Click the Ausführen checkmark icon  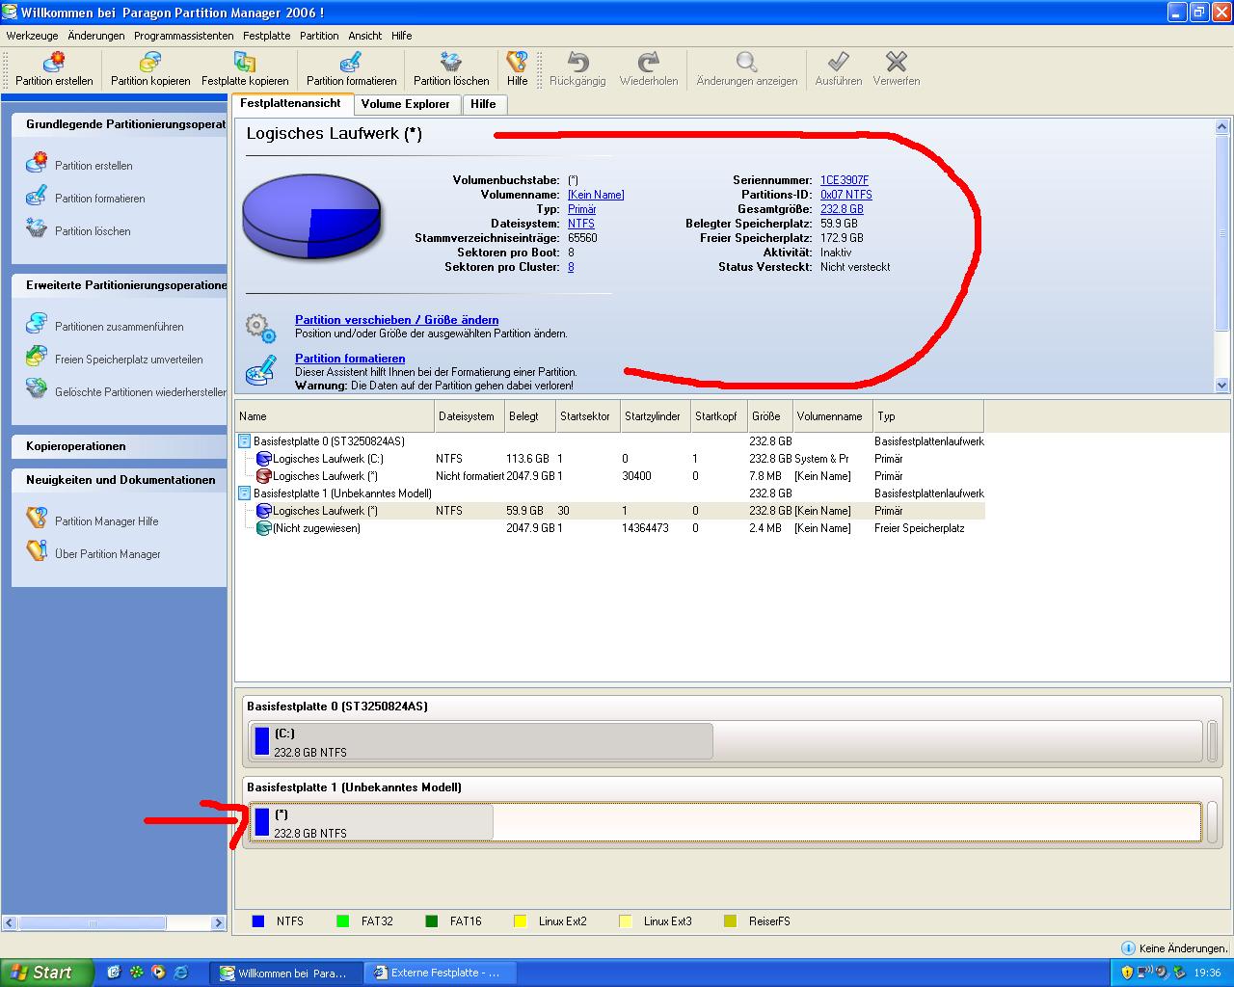(x=838, y=62)
